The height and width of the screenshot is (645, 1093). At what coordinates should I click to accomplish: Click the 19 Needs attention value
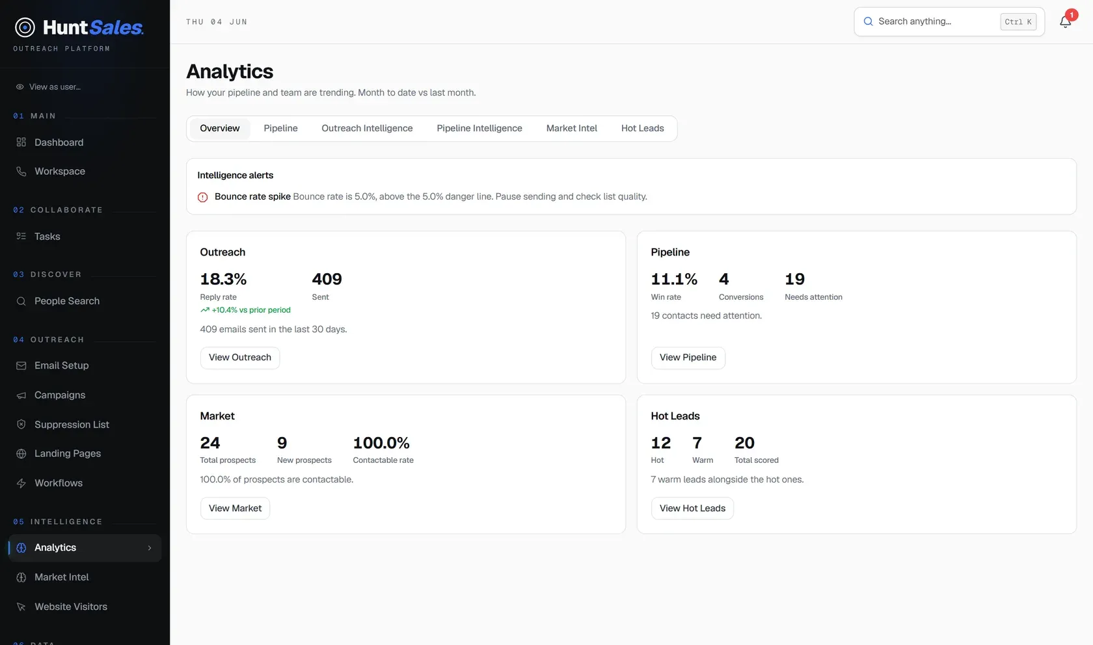click(x=795, y=280)
